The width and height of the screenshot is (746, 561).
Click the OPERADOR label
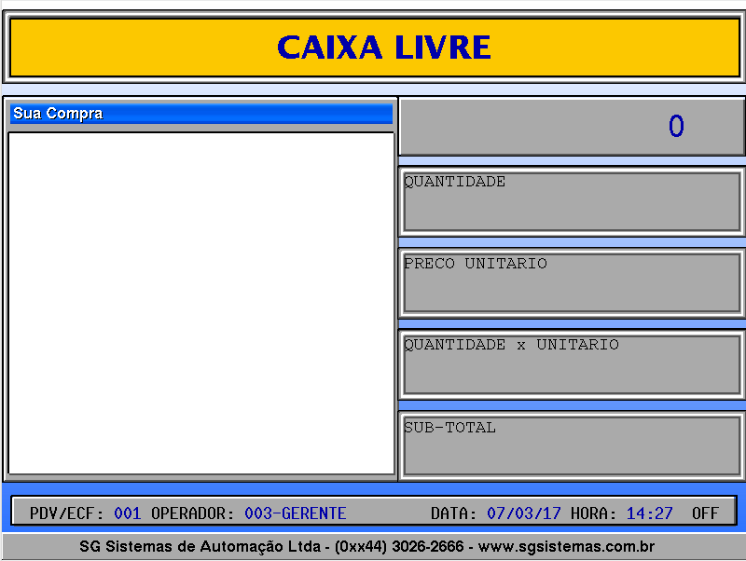tap(193, 513)
